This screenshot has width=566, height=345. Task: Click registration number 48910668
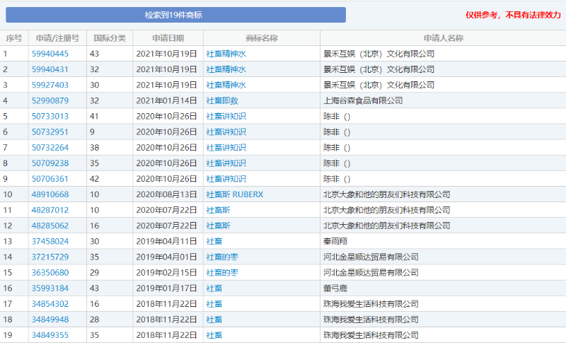50,194
